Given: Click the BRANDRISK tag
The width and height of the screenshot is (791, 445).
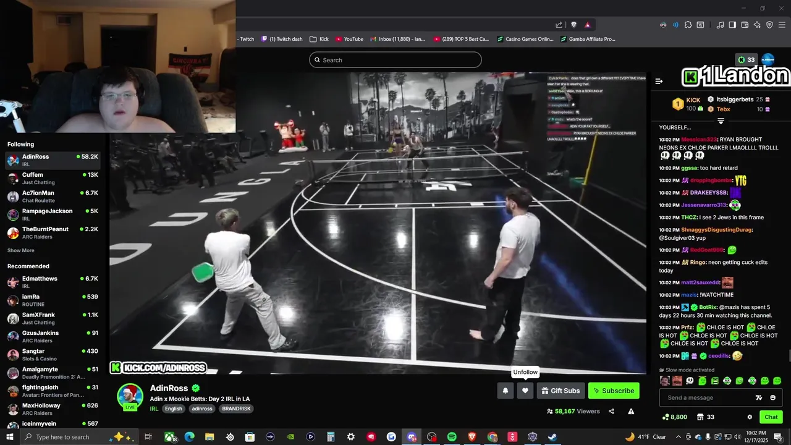Looking at the screenshot, I should pyautogui.click(x=236, y=409).
